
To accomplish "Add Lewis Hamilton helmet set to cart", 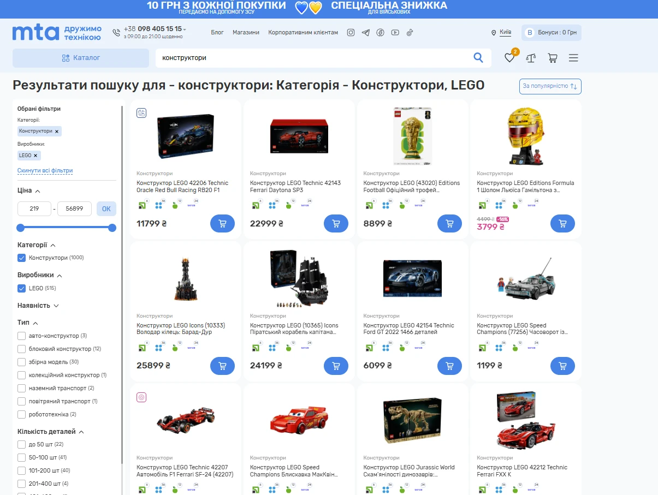I will point(562,223).
